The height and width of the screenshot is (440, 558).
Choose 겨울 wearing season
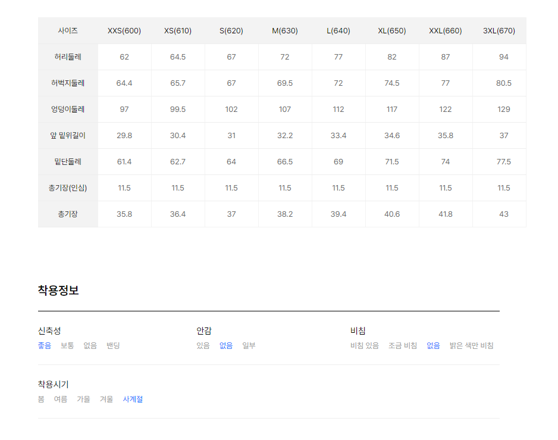pyautogui.click(x=106, y=399)
